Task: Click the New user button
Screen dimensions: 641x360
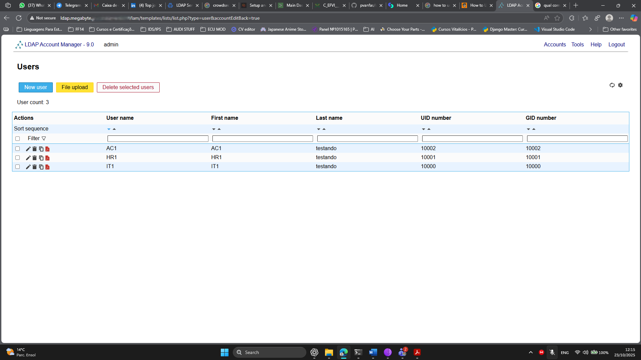Action: pos(36,87)
